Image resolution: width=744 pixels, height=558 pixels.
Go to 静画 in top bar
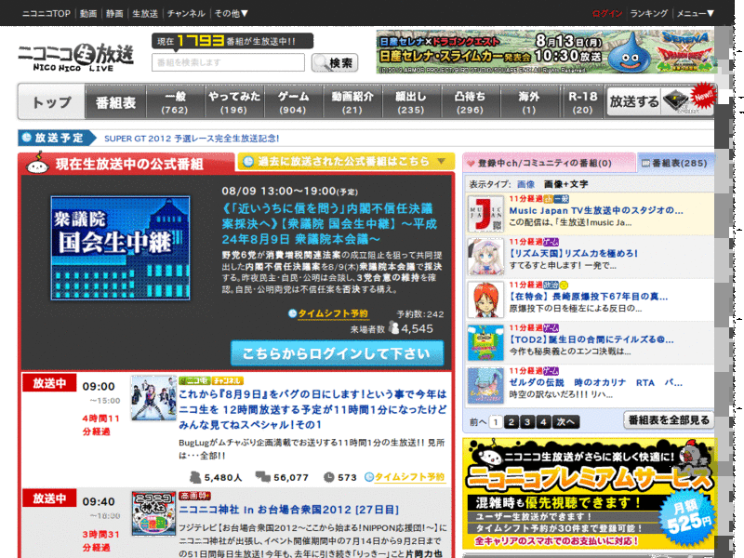pos(114,13)
